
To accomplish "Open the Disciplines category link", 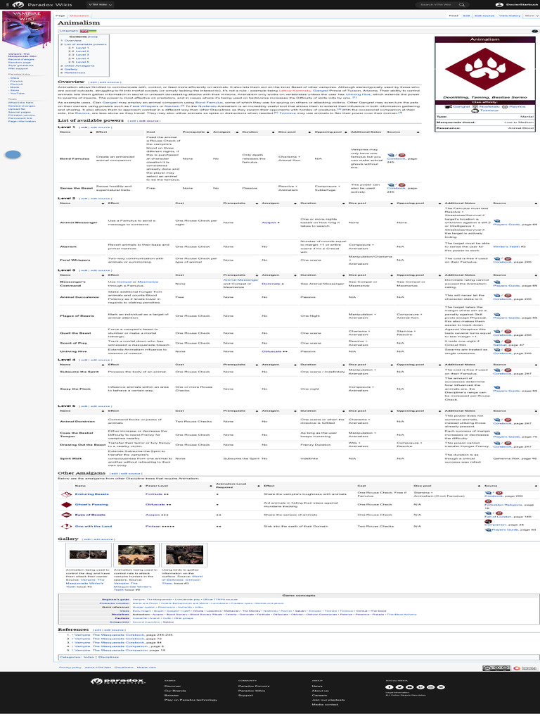I will 108,657.
